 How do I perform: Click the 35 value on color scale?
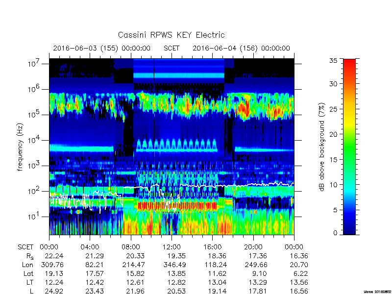tap(334, 60)
